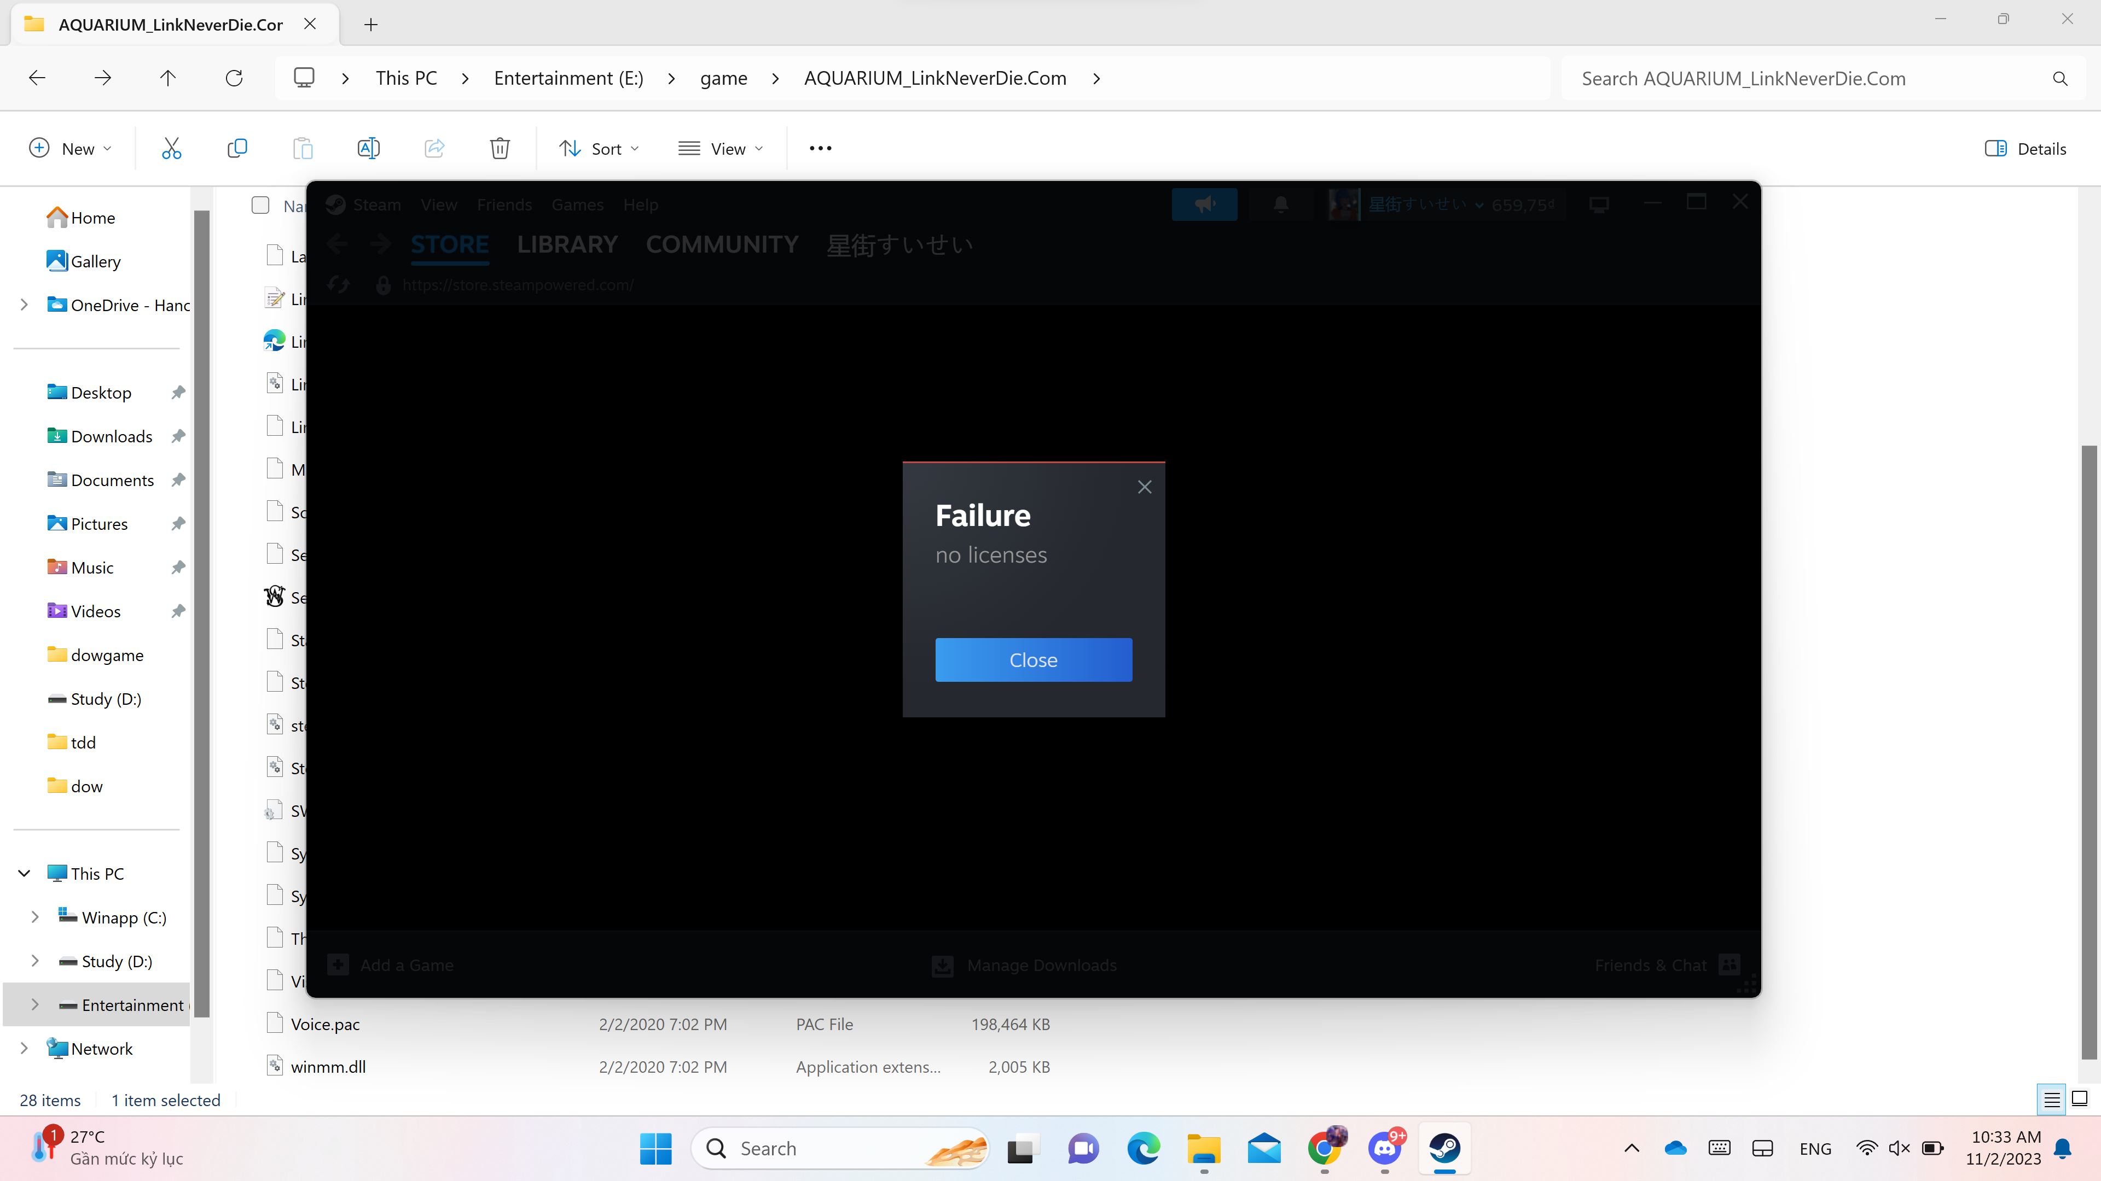This screenshot has width=2101, height=1181.
Task: Open the Sort dropdown
Action: click(600, 148)
